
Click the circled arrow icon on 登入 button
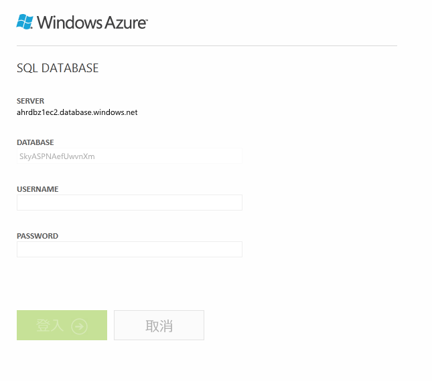80,326
